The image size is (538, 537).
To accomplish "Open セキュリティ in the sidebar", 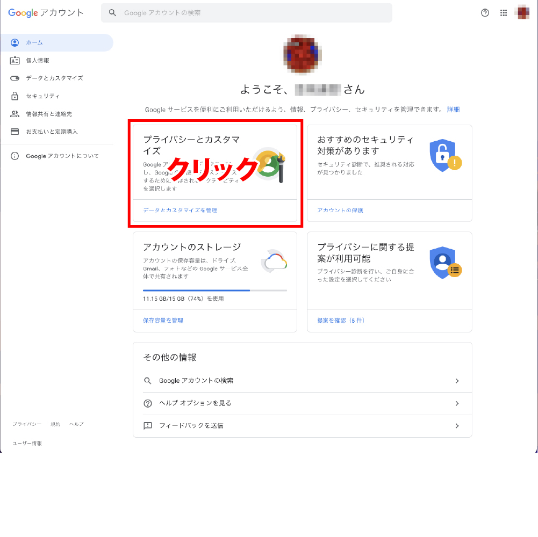I will (56, 96).
